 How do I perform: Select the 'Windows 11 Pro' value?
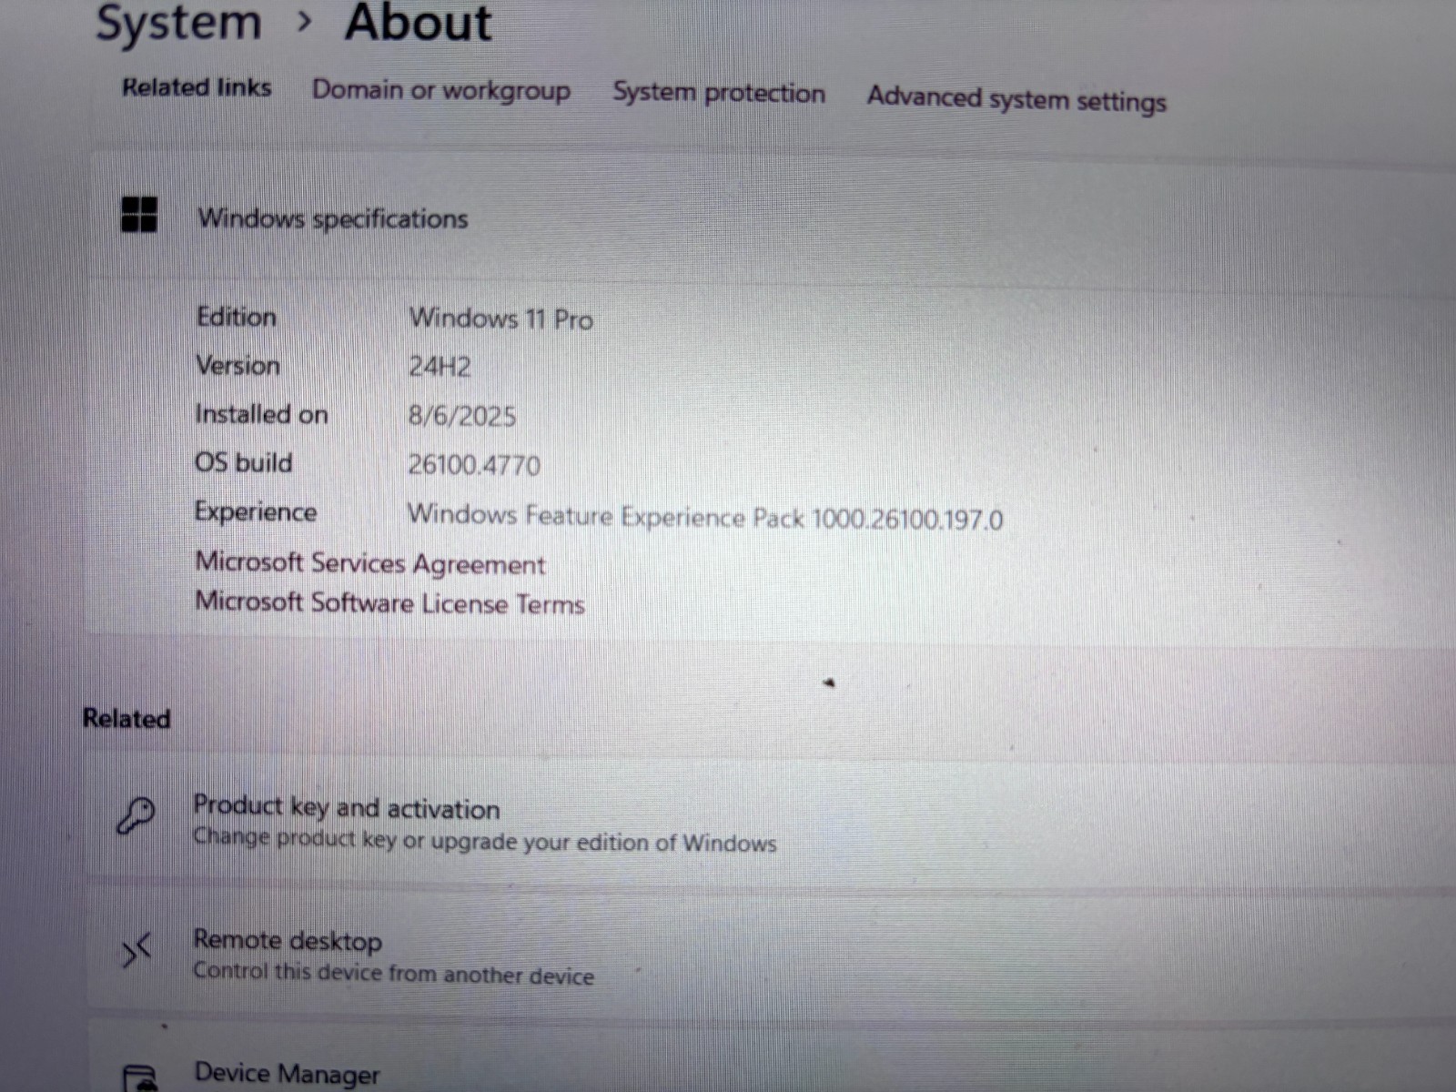pyautogui.click(x=501, y=319)
